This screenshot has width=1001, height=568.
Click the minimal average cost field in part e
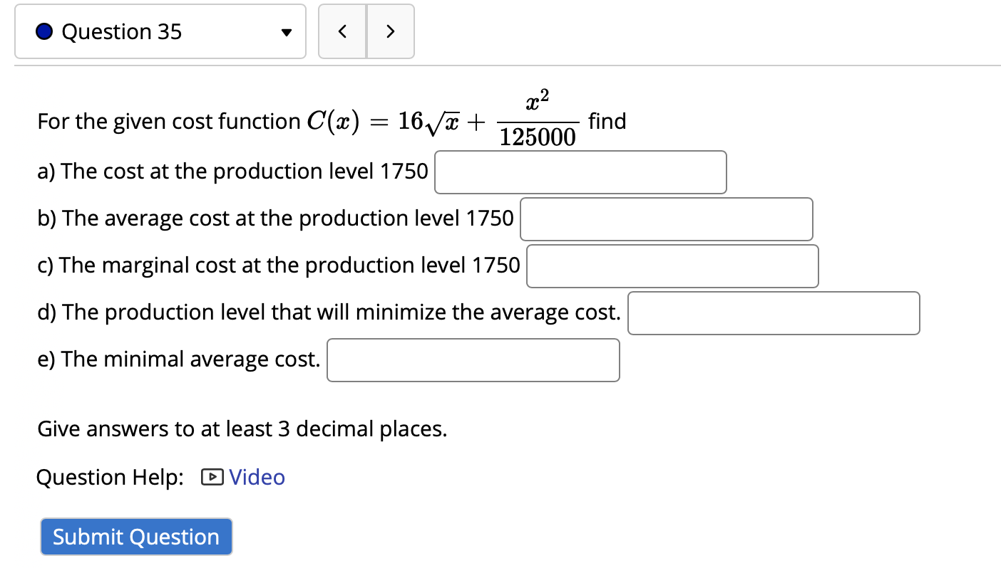click(x=472, y=360)
